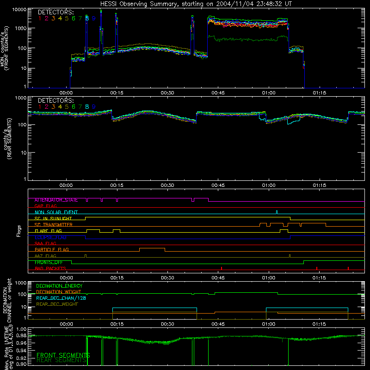Click the dark green detector 7 trace near 100 counts
Image resolution: width=370 pixels, height=370 pixels.
point(248,39)
